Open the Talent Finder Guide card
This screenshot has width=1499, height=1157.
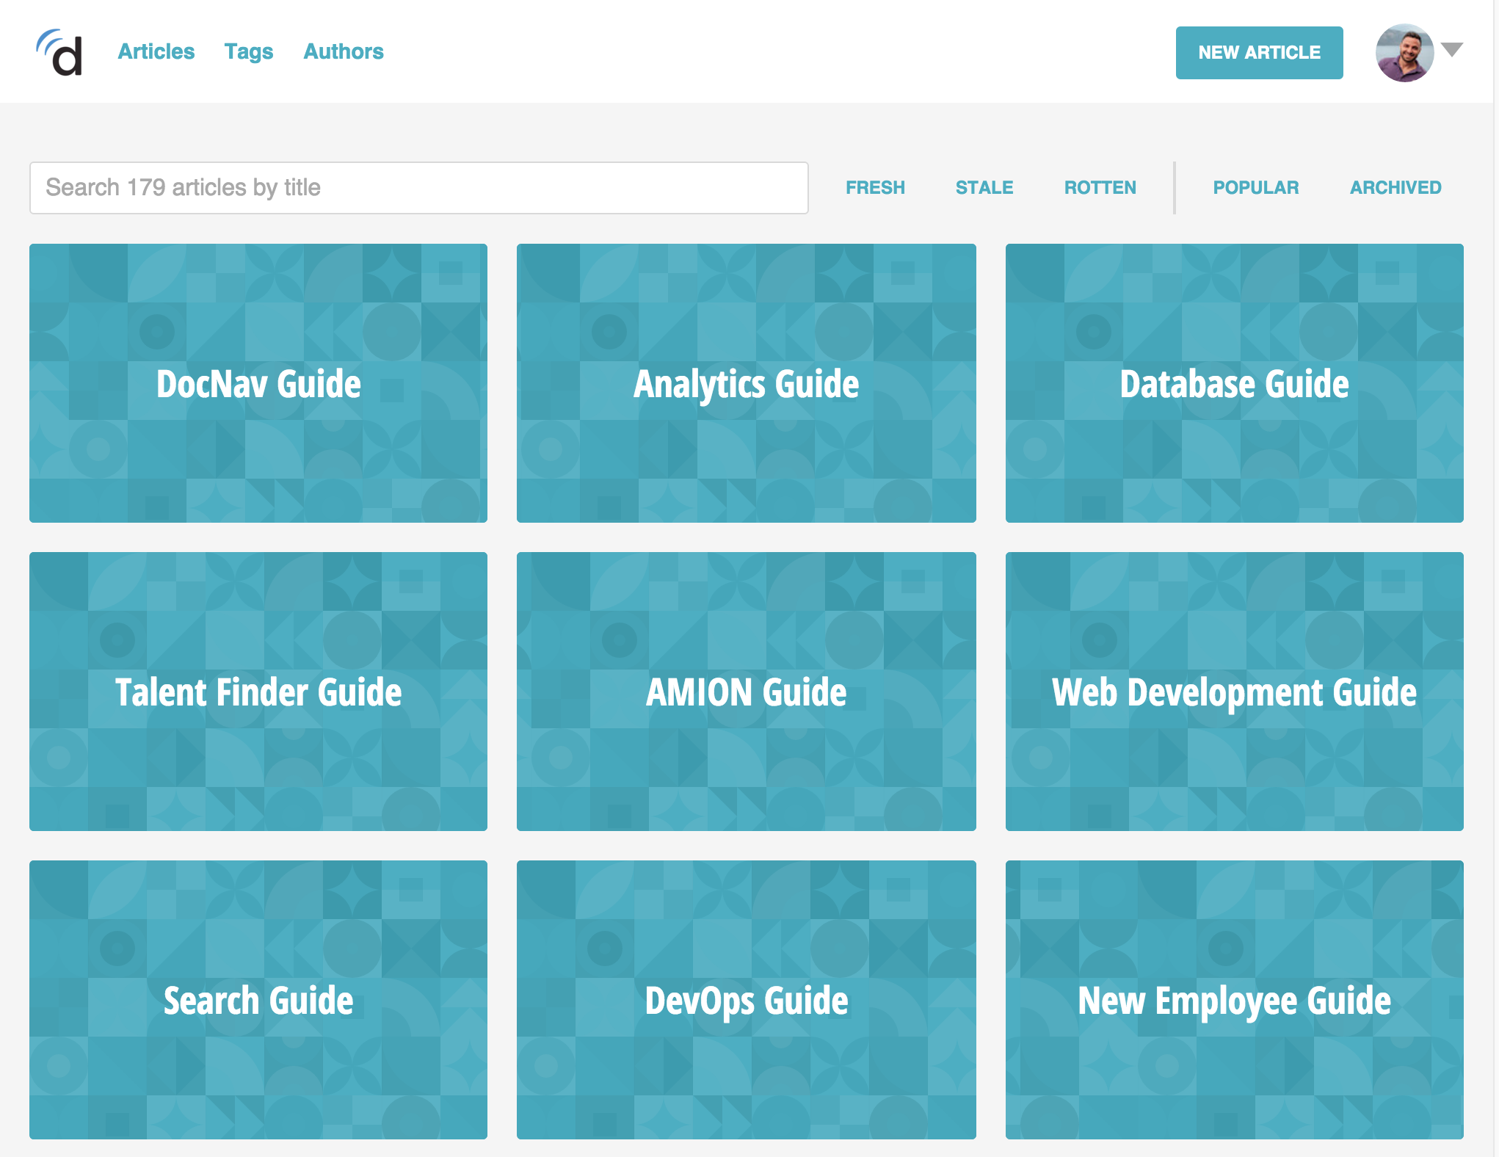pyautogui.click(x=258, y=692)
